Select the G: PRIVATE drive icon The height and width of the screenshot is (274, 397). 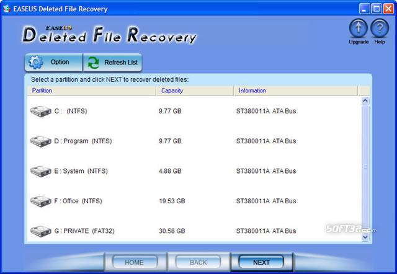(x=41, y=231)
